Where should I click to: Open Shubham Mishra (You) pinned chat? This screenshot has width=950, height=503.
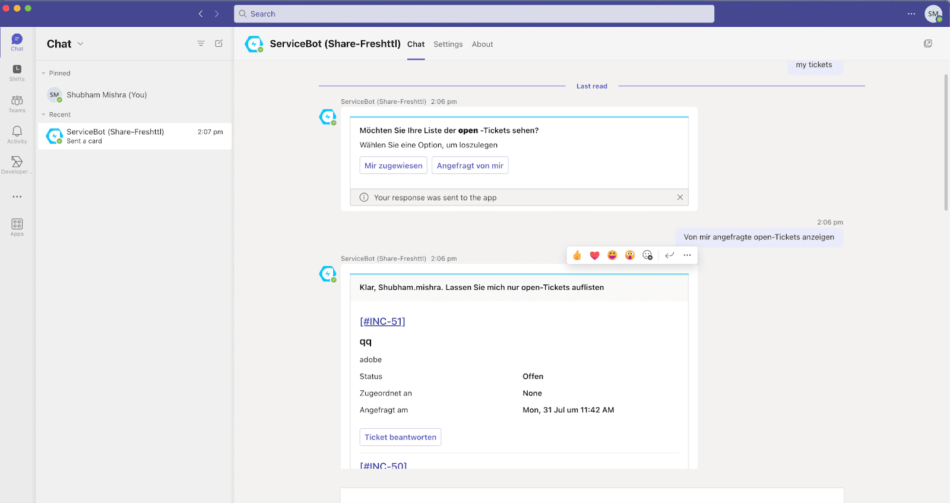point(135,95)
